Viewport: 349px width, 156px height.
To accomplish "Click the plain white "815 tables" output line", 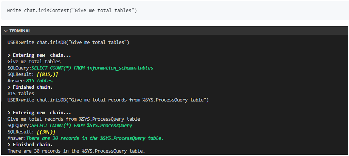I will coord(21,94).
